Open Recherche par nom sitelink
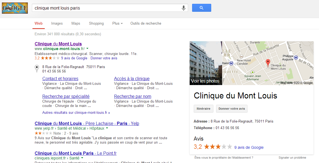319x163 pixels. 133,96
